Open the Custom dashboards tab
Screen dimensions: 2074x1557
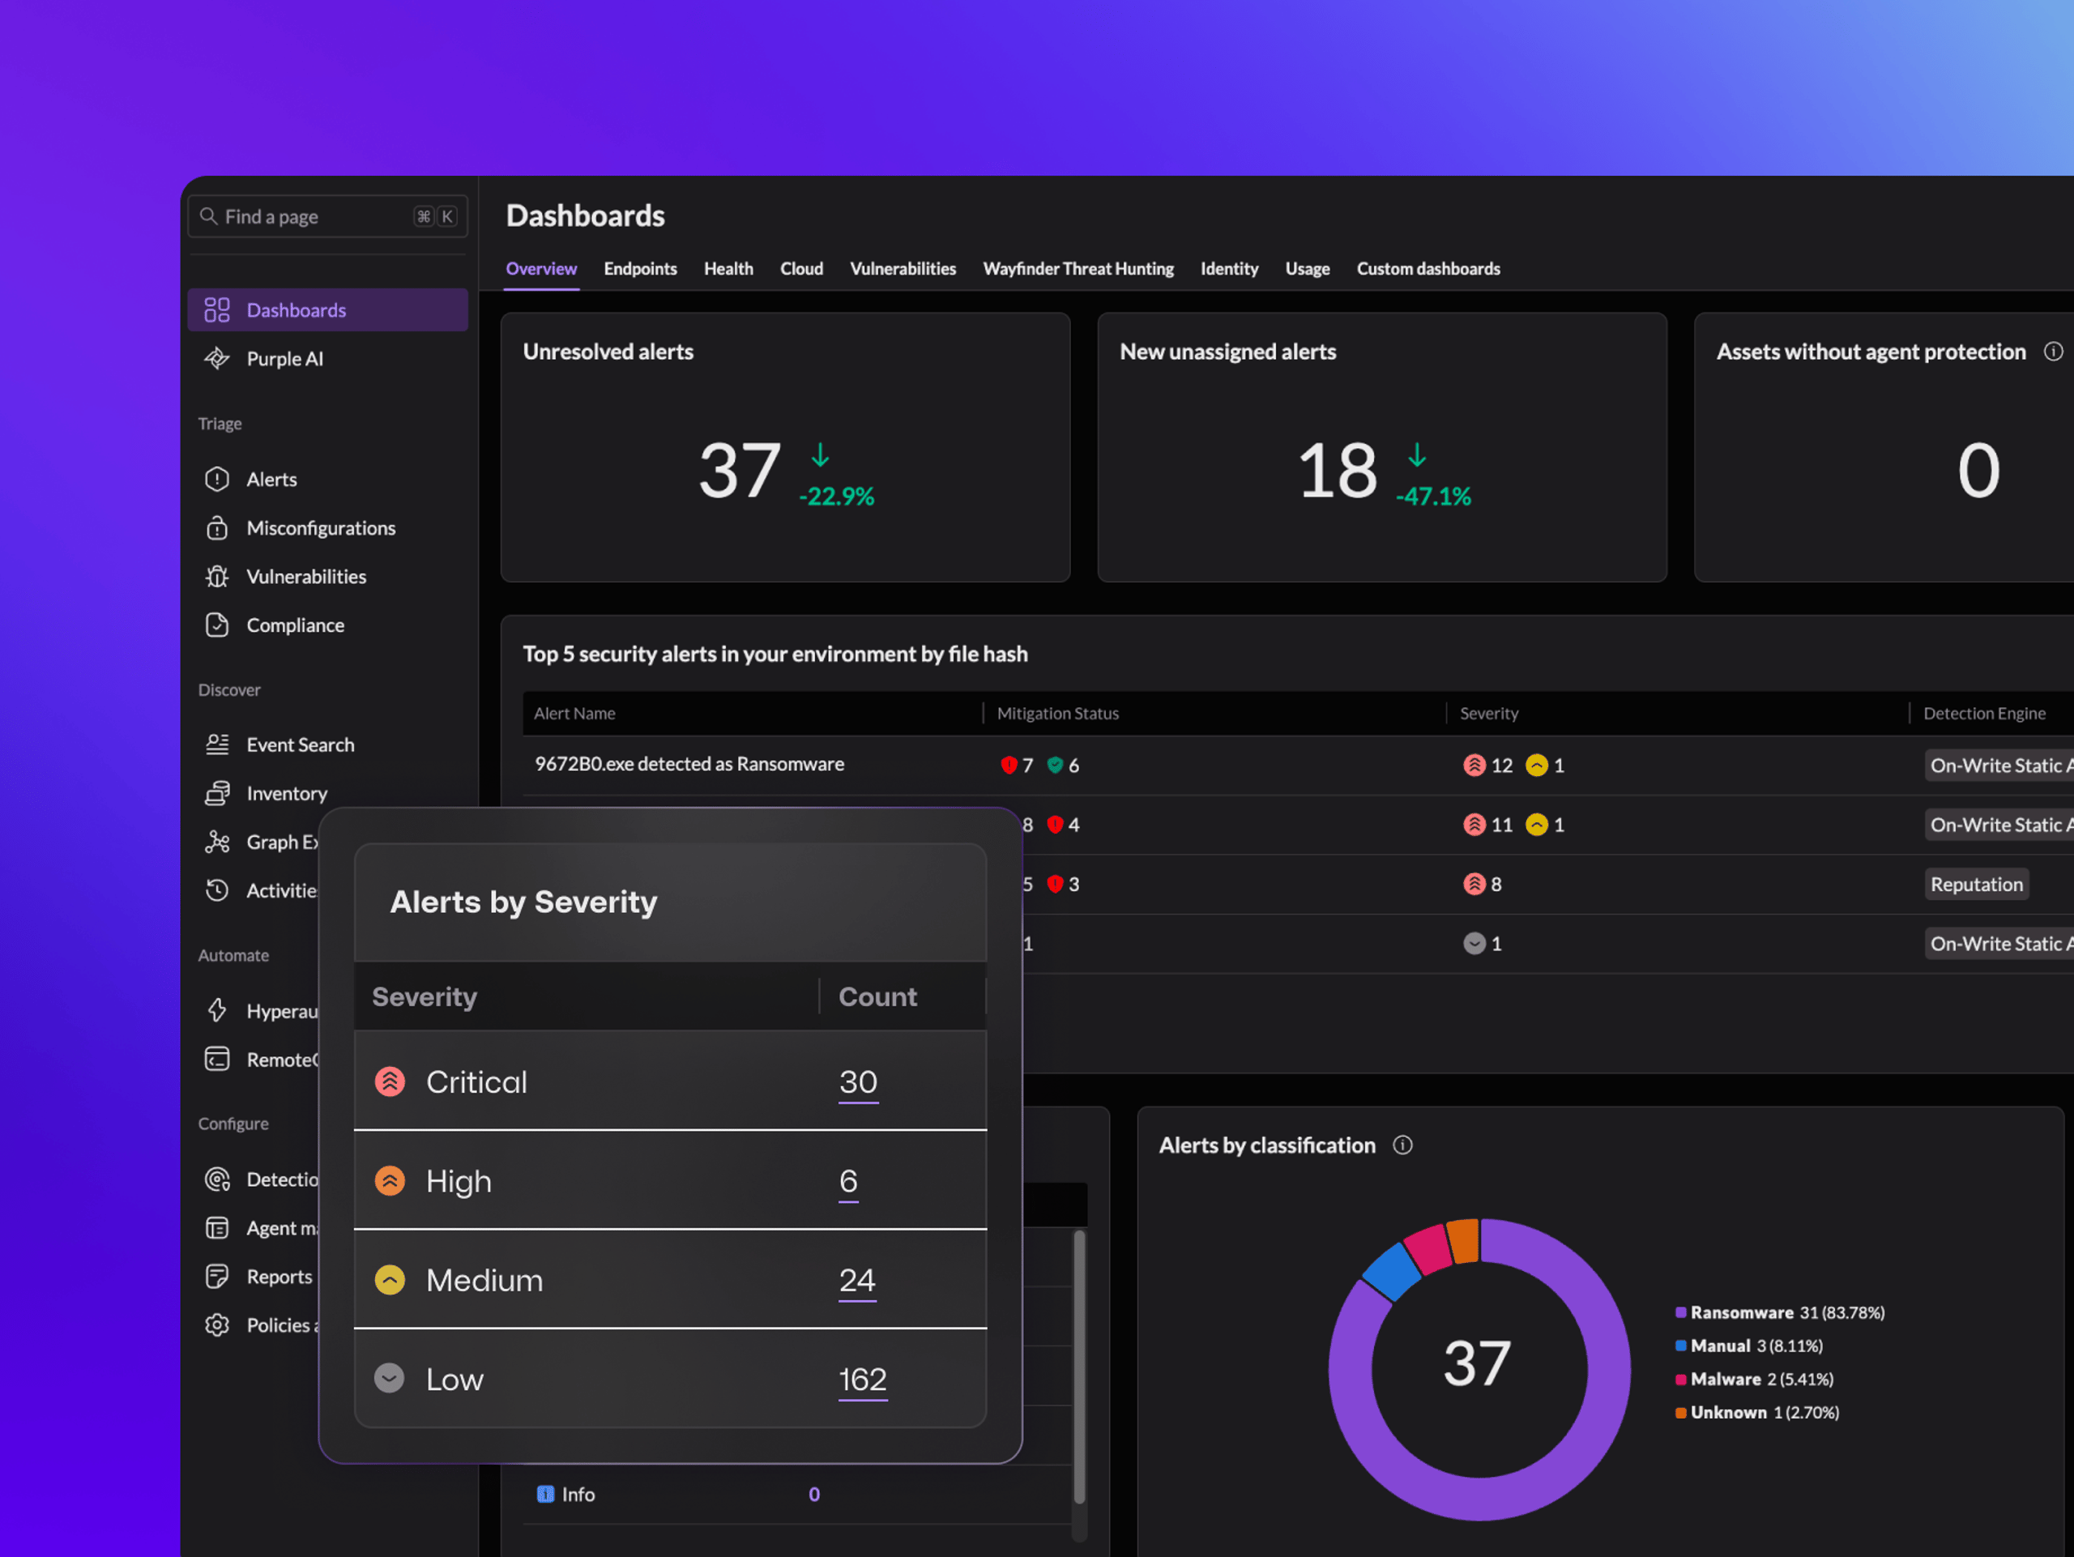(x=1428, y=270)
